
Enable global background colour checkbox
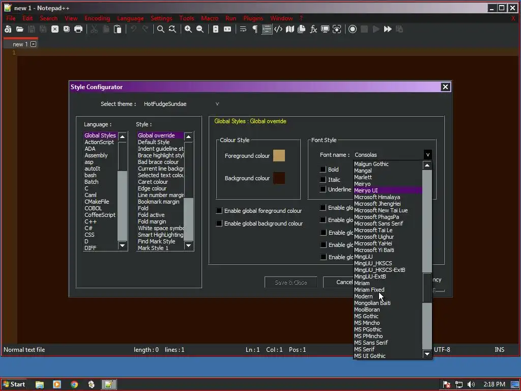pyautogui.click(x=219, y=224)
